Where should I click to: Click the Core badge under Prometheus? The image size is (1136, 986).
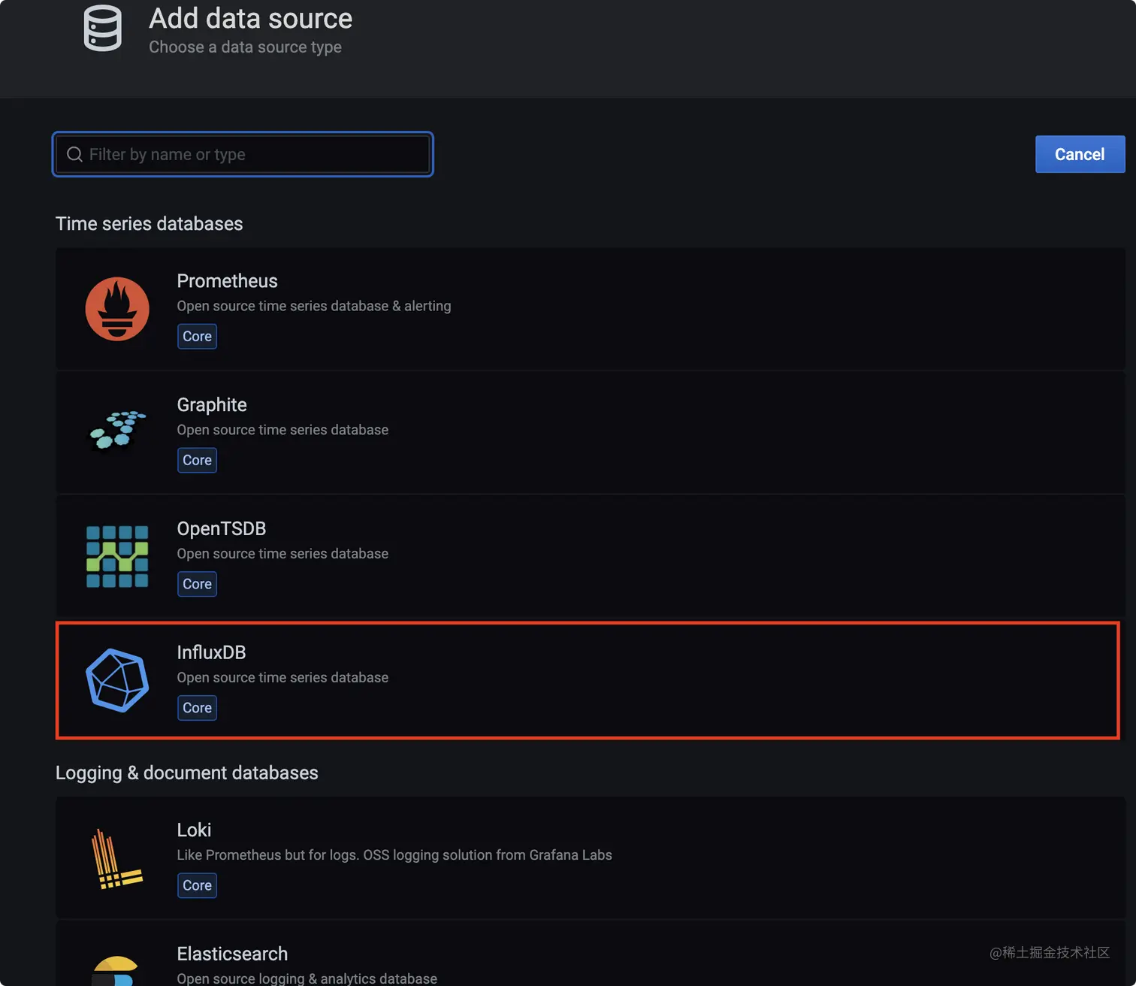197,337
